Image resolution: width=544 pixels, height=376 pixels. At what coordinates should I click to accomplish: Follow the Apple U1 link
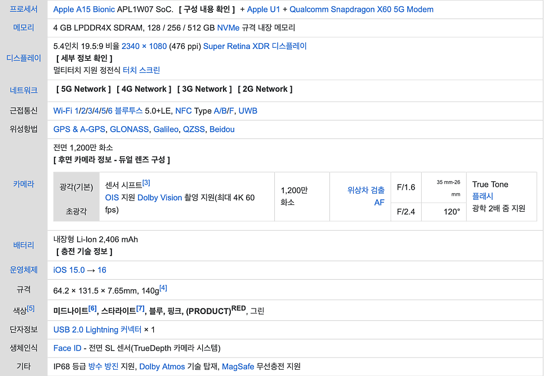(x=264, y=10)
